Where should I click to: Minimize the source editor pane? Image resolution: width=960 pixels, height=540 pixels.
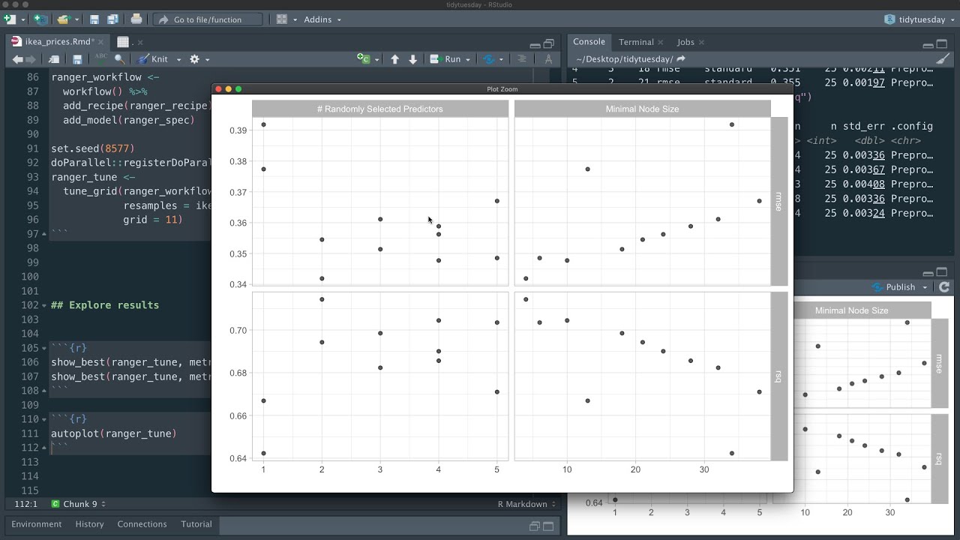coord(535,44)
